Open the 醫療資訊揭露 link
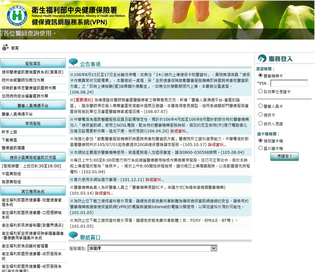Viewport: 315px width, 272px height. click(x=13, y=148)
